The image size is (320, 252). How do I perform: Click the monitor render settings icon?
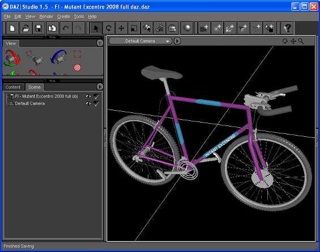click(x=172, y=28)
